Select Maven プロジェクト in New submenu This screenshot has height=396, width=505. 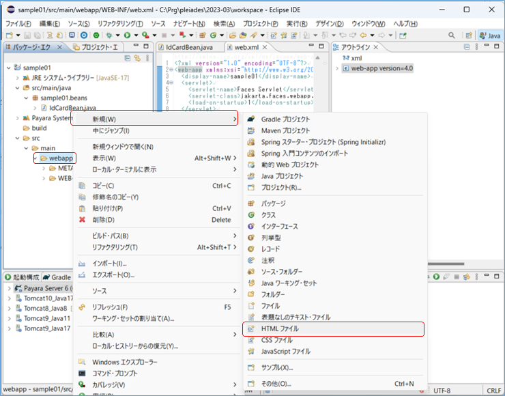(334, 130)
